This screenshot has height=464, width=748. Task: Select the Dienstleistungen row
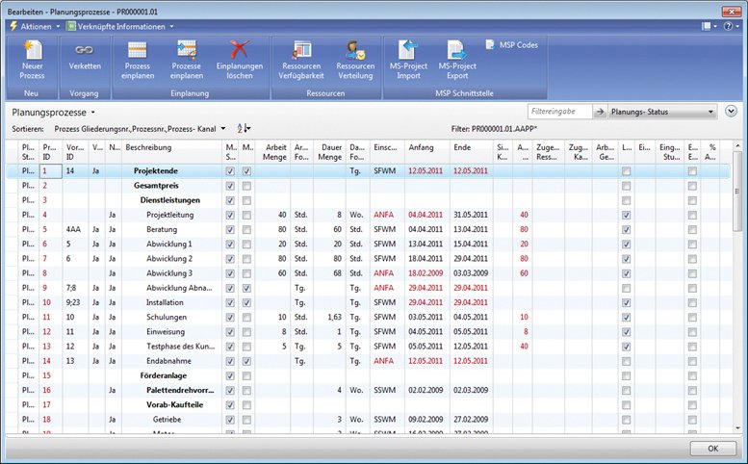click(x=368, y=200)
